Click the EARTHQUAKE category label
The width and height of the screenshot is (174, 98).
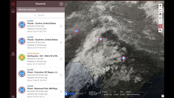click(33, 53)
